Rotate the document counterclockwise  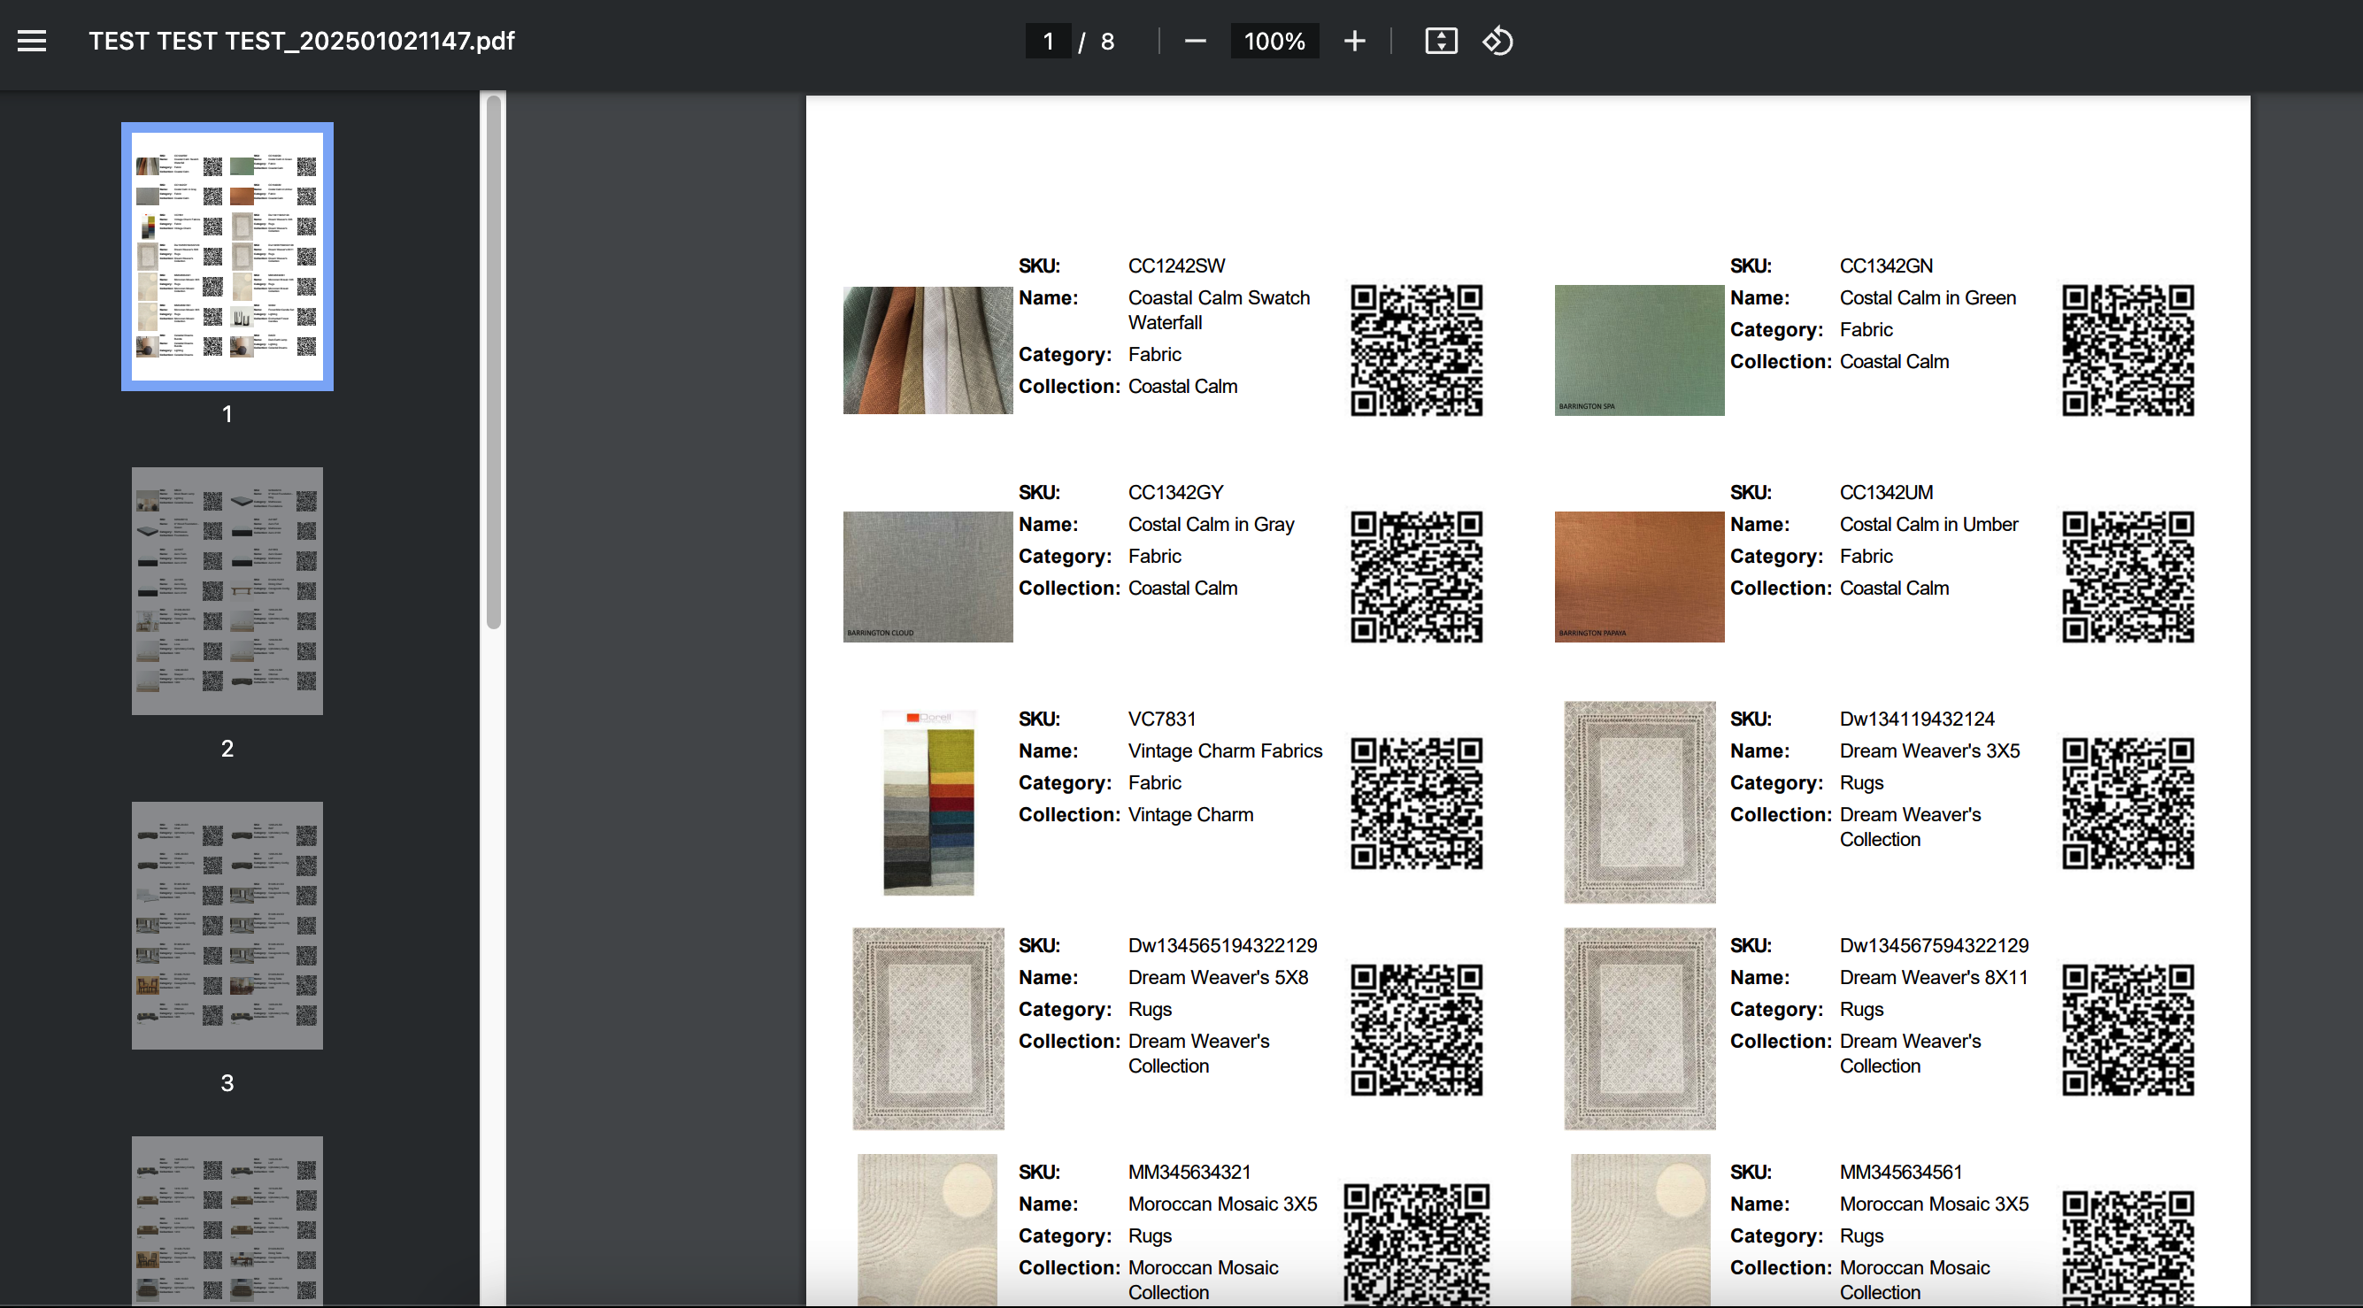pyautogui.click(x=1497, y=42)
